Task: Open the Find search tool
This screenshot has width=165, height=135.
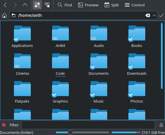Action: coord(65,5)
